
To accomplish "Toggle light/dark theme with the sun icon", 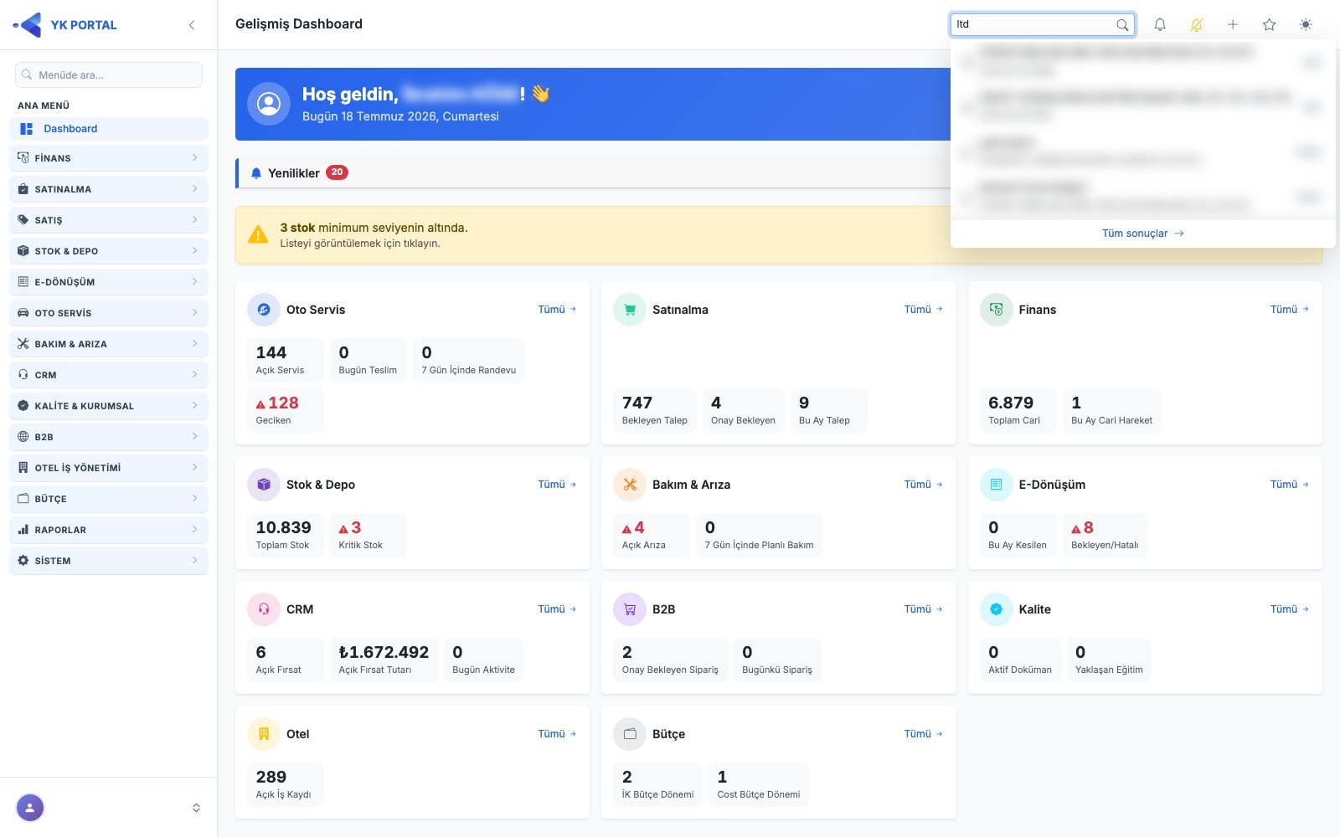I will [1306, 25].
